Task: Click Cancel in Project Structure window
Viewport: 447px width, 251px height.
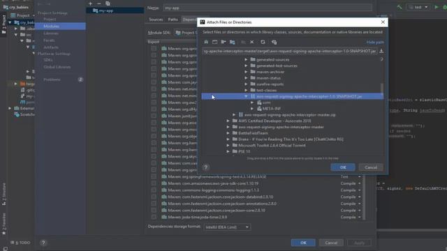Action: 331,243
